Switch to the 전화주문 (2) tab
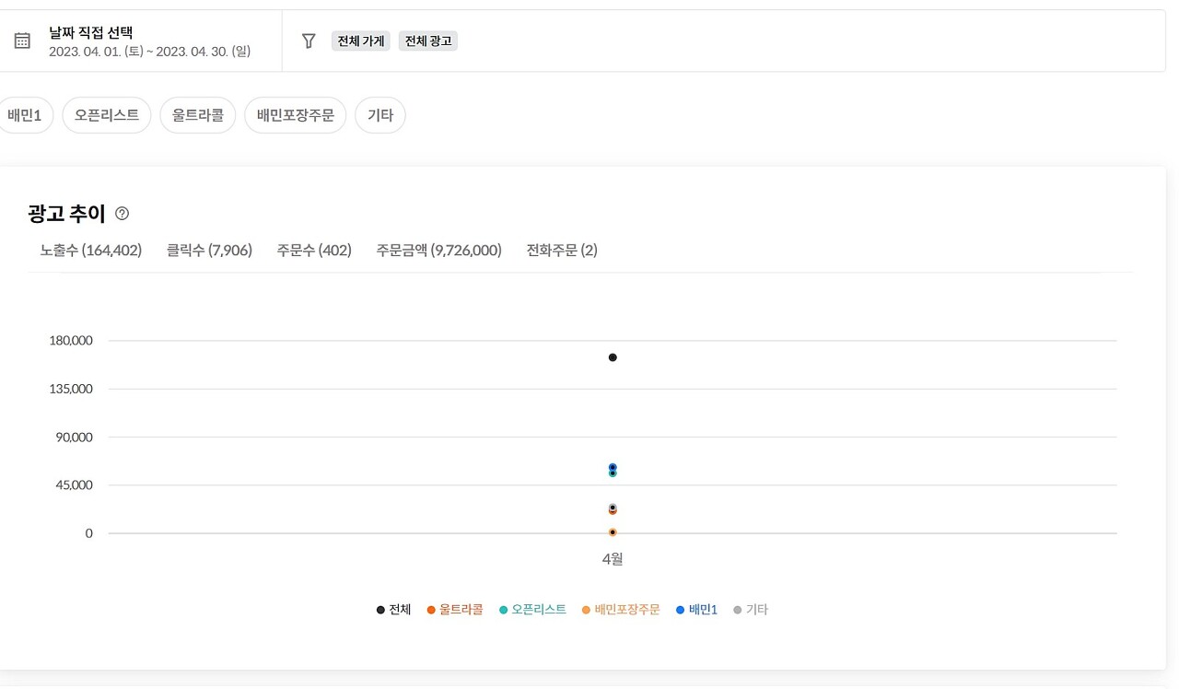This screenshot has height=689, width=1179. [562, 251]
